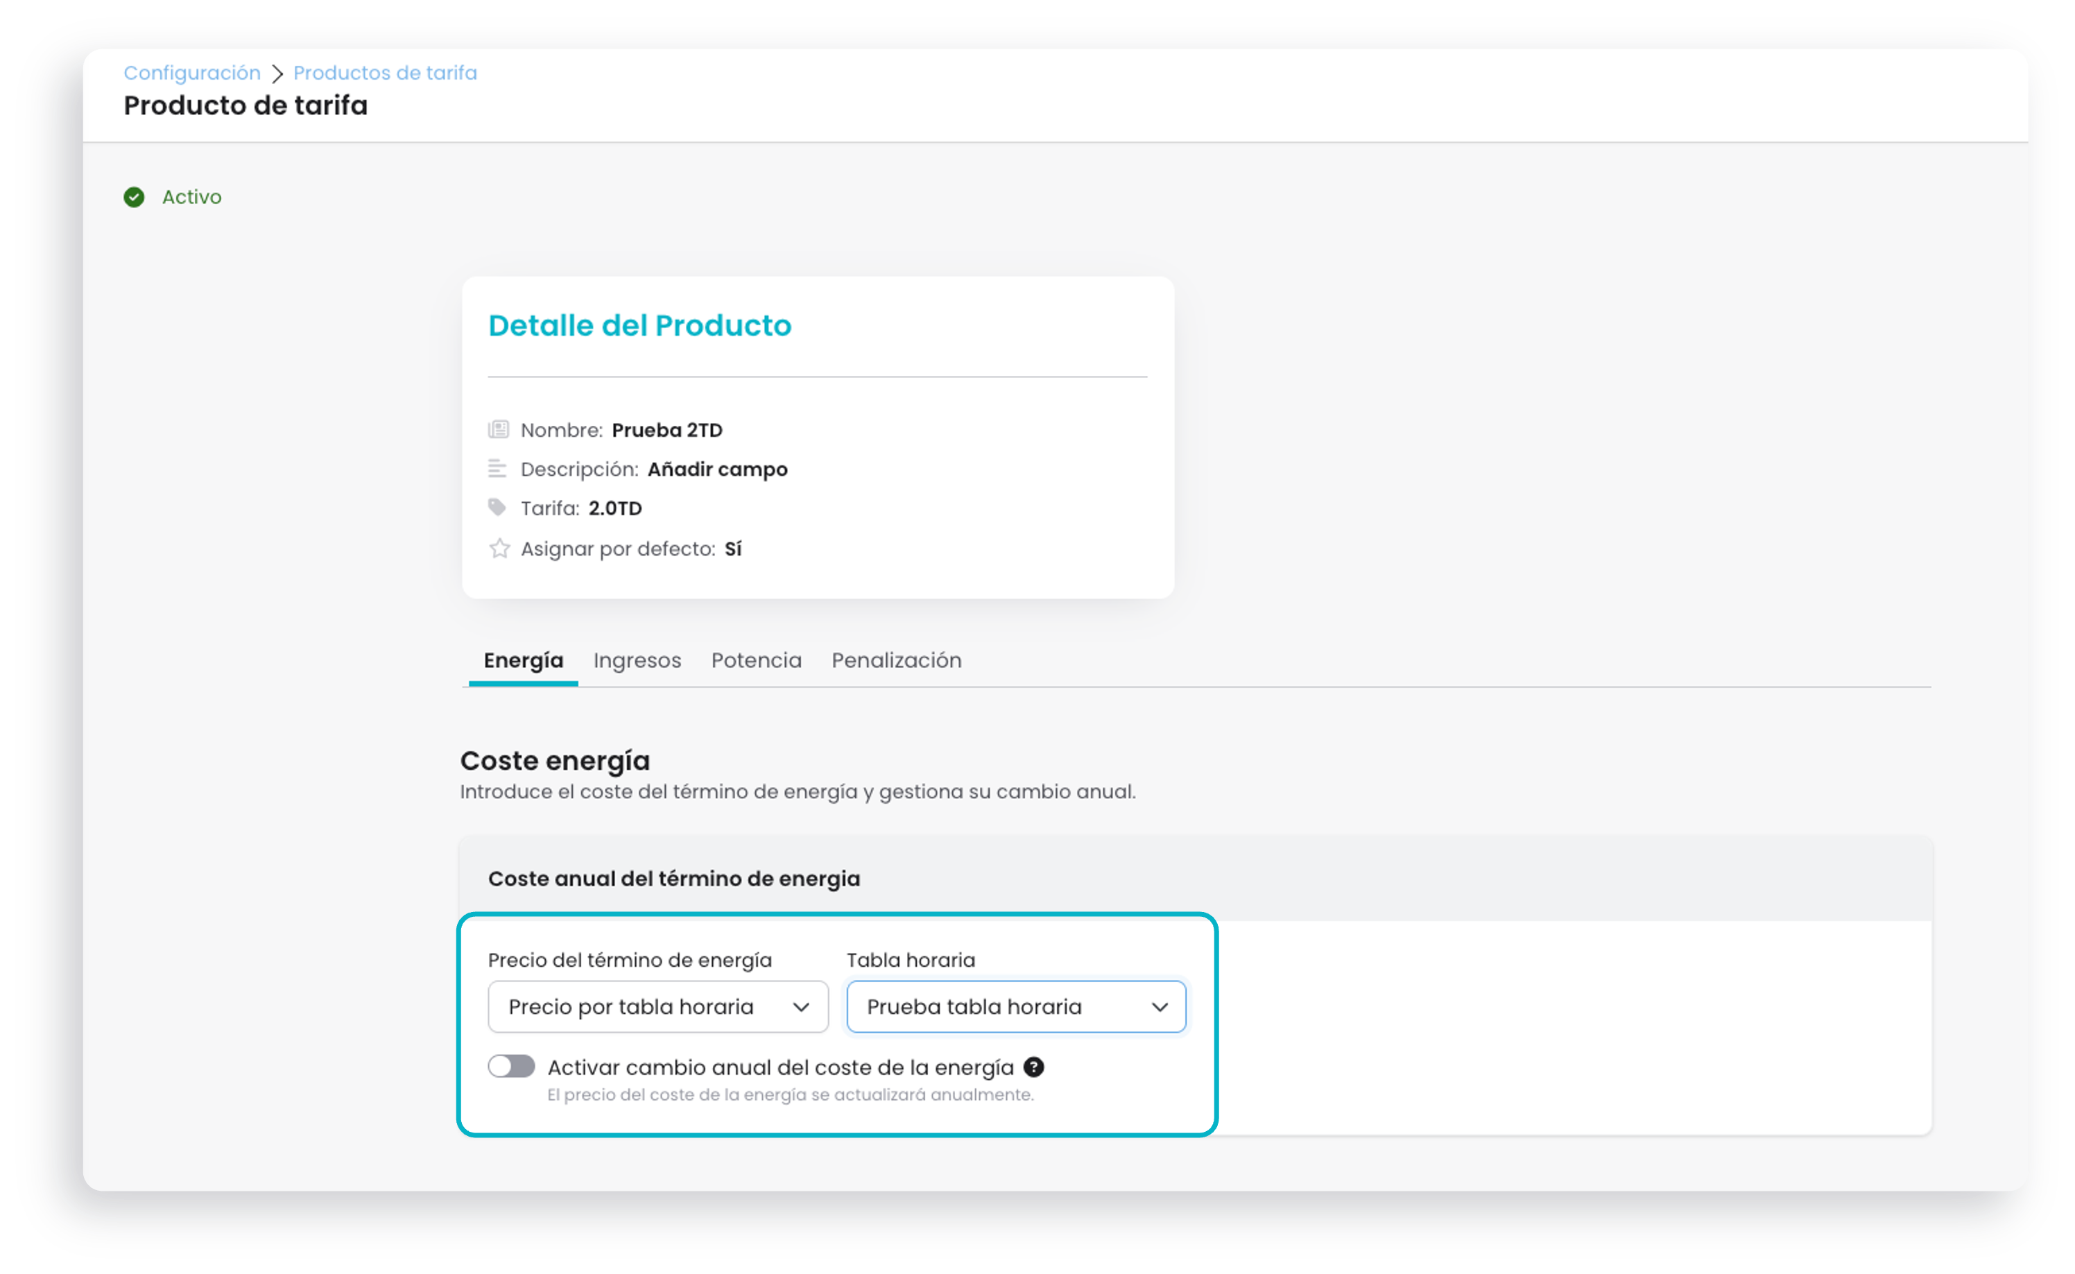The width and height of the screenshot is (2075, 1274).
Task: Click the Tarifa tag icon
Action: tap(497, 507)
